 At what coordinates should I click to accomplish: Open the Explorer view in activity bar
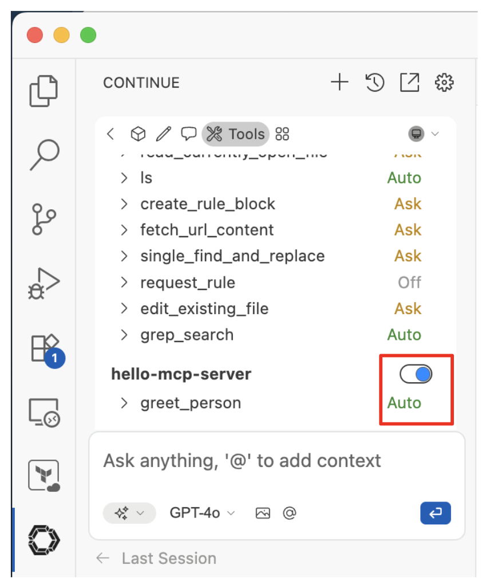[x=44, y=91]
